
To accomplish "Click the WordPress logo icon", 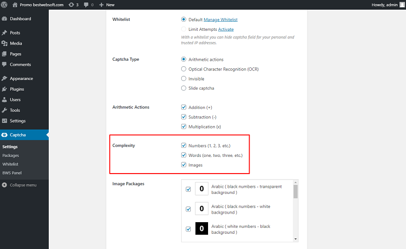I will 4,5.
